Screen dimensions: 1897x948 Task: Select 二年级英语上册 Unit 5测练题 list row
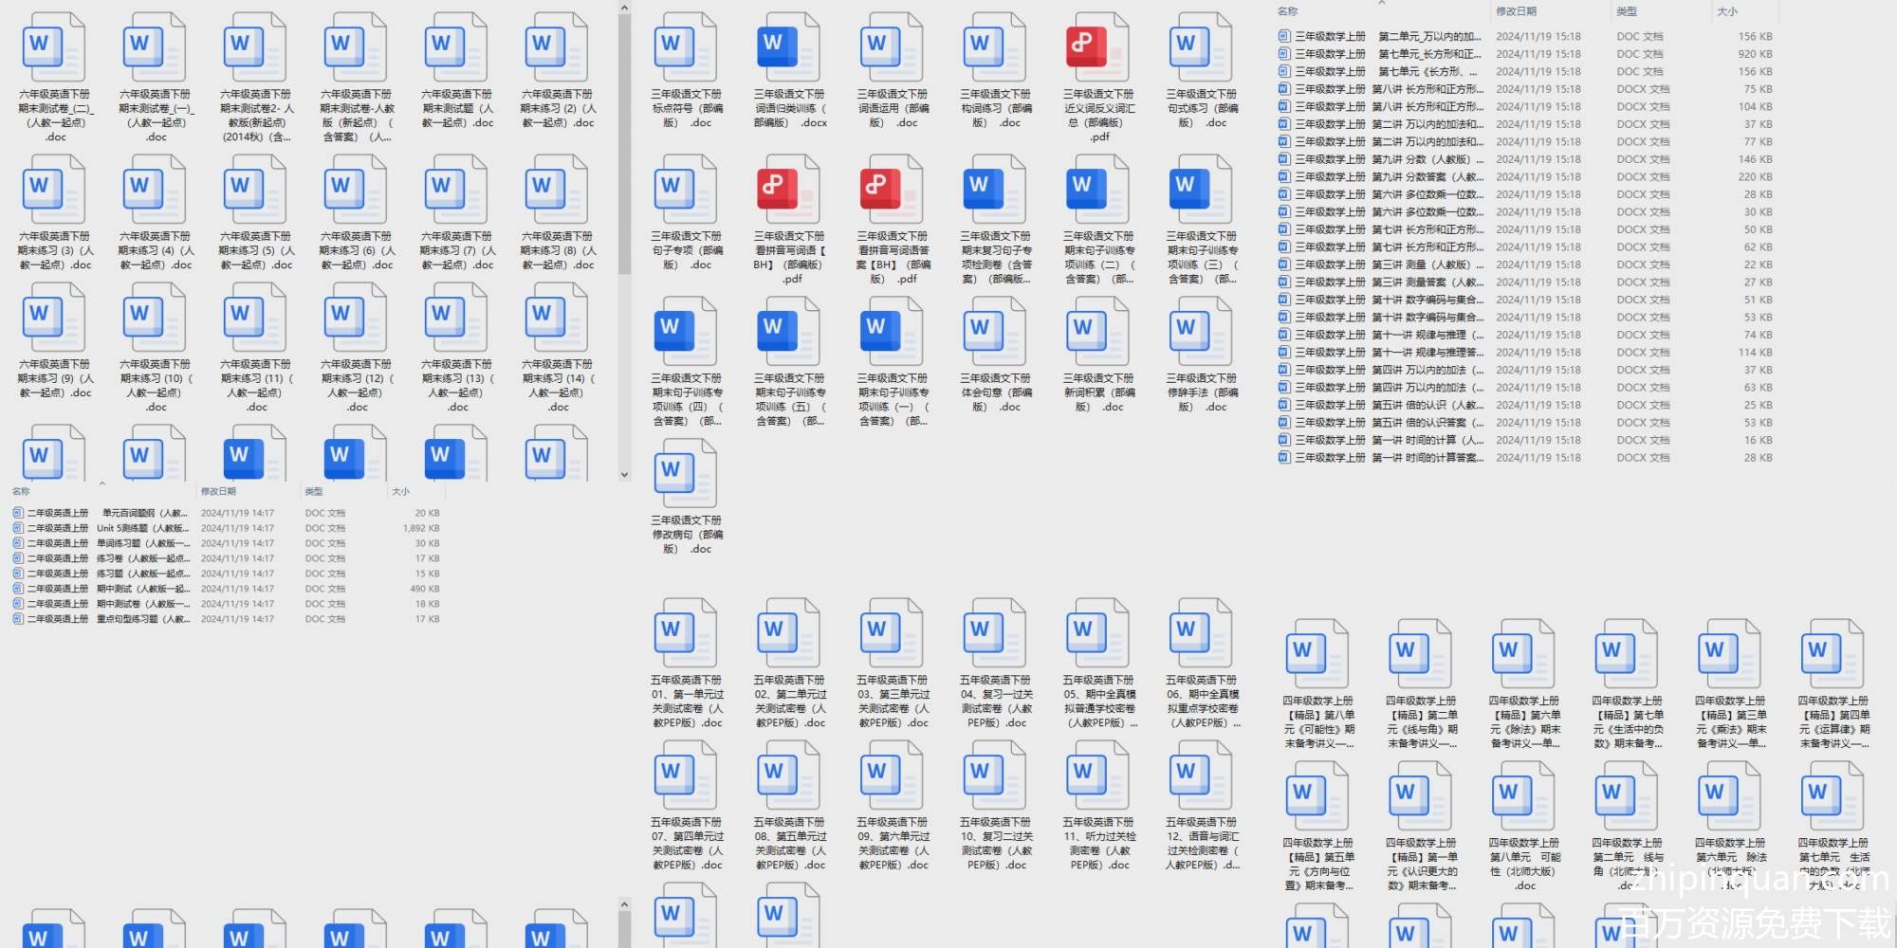pyautogui.click(x=104, y=528)
